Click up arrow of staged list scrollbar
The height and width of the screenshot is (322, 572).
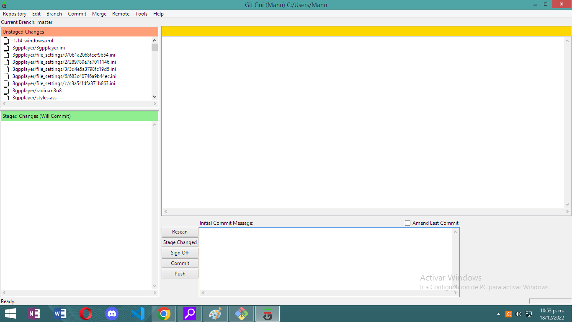click(155, 125)
